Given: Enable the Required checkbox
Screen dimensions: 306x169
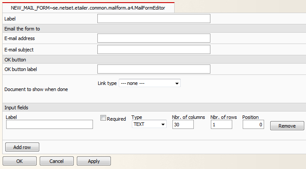Looking at the screenshot, I should tap(103, 118).
